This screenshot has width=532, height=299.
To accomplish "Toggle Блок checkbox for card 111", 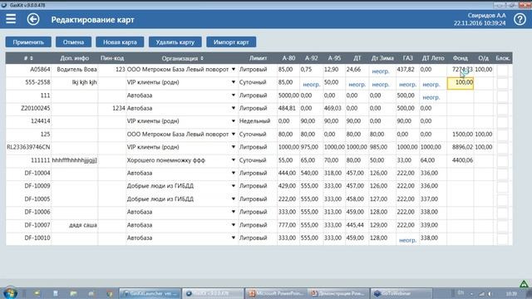I will click(x=502, y=96).
